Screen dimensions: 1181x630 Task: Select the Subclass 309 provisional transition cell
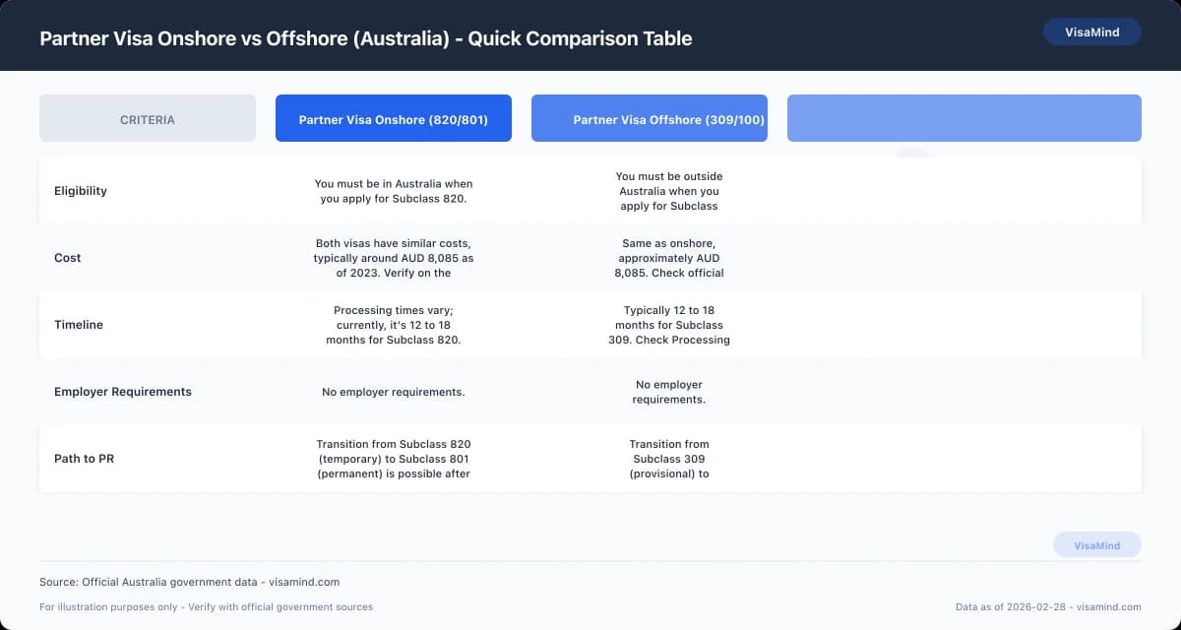tap(669, 458)
